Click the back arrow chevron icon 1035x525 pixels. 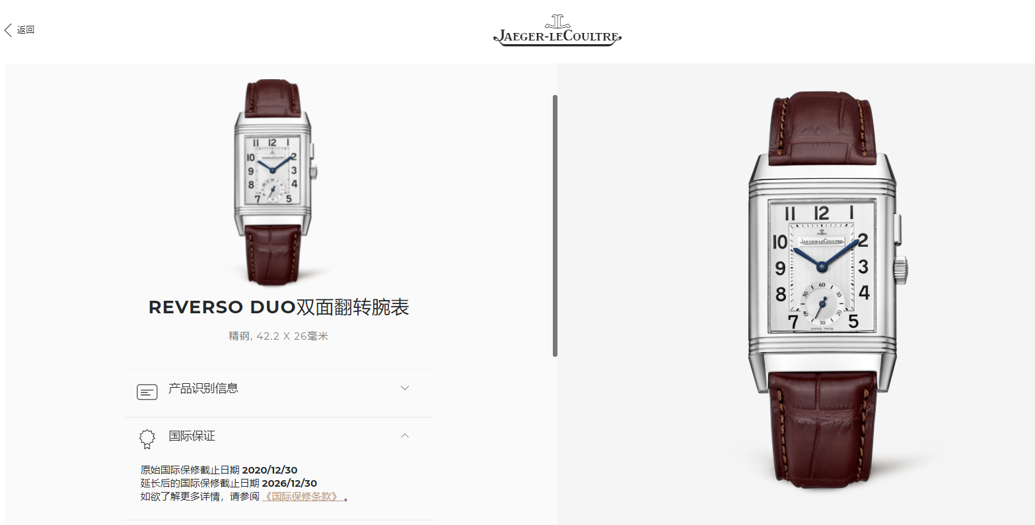tap(8, 30)
